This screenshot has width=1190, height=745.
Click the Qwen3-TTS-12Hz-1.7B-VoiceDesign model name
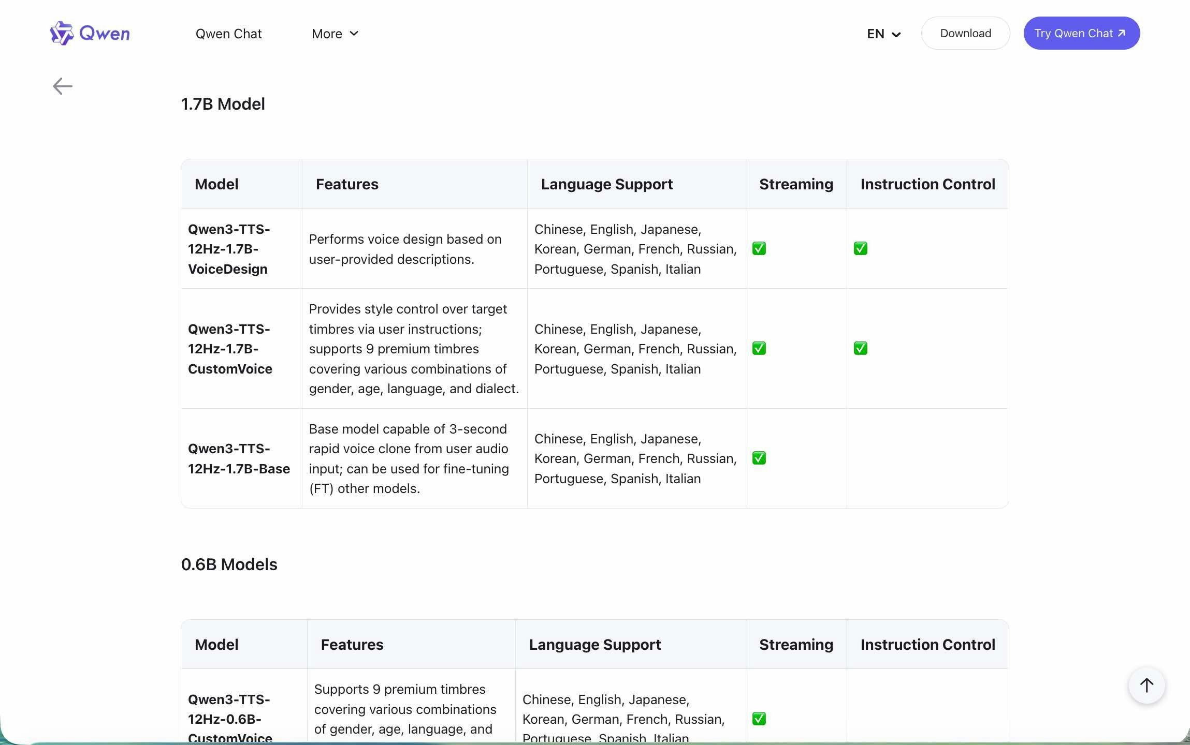[x=228, y=249]
